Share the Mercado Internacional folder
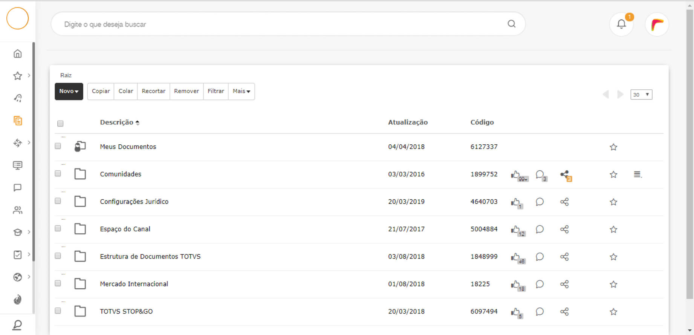 pos(564,284)
